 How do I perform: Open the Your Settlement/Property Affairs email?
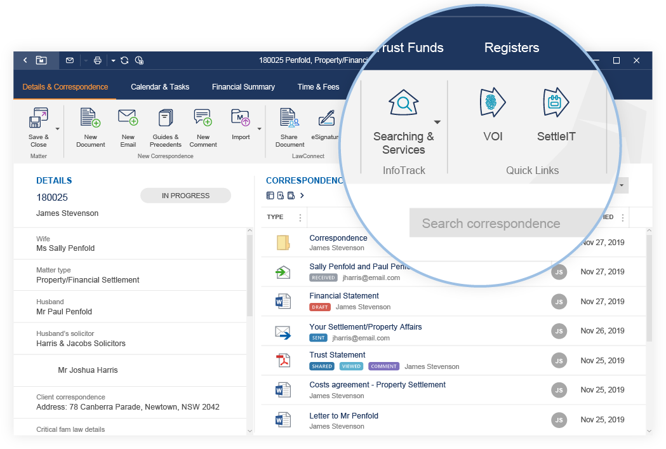click(x=365, y=326)
